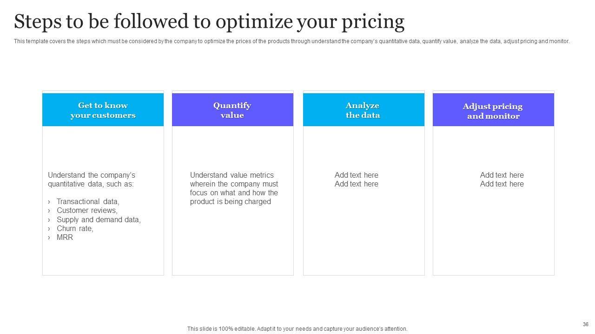Click the "Understand value metrics" paragraph
Screen dimensions: 595x334
click(234, 188)
